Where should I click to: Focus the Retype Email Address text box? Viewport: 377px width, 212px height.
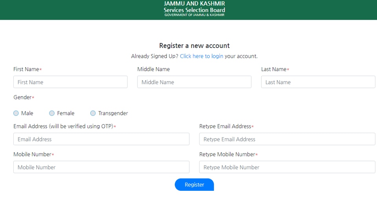(287, 139)
